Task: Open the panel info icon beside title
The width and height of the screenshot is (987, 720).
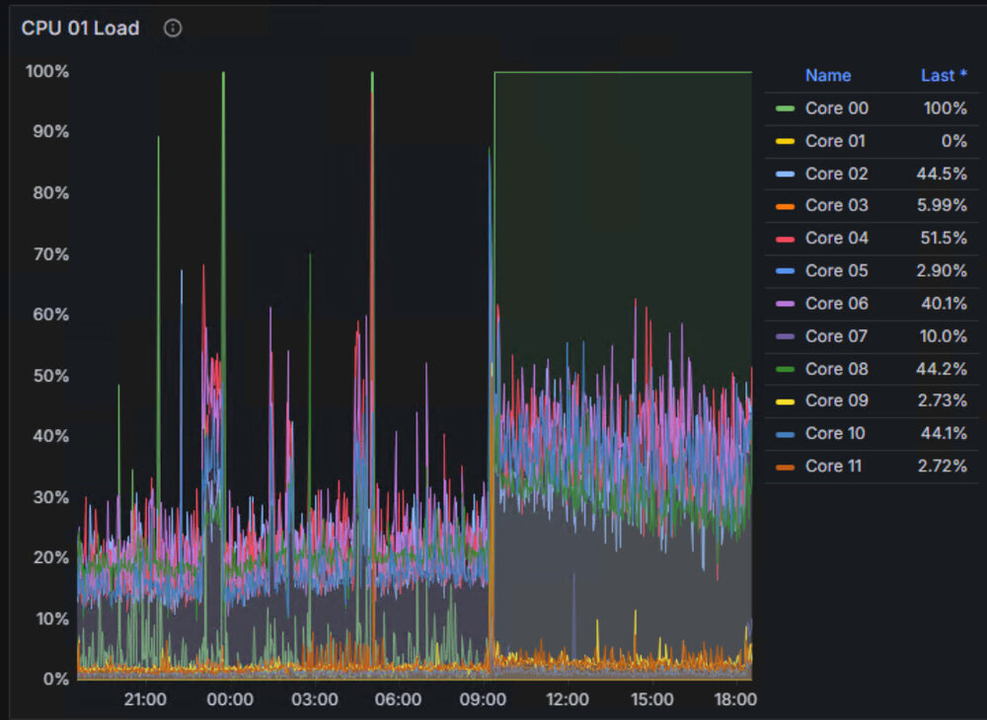Action: click(173, 29)
